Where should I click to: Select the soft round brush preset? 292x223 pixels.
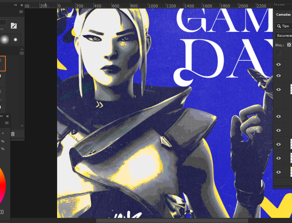5,39
